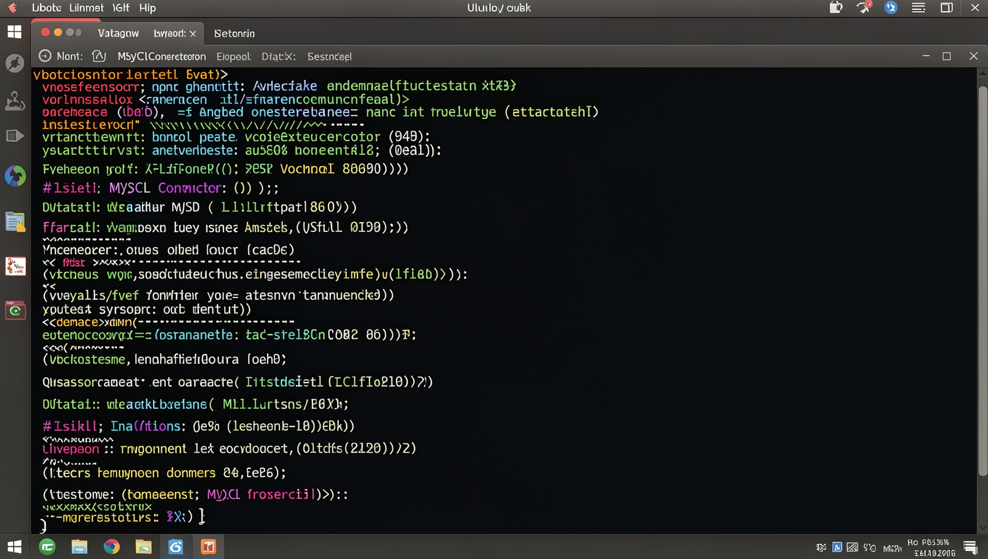Open the green round app in taskbar
988x559 pixels.
[48, 547]
